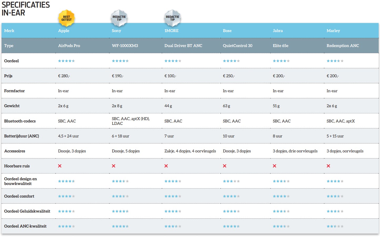Click the Apple brand header
The image size is (380, 237).
pos(64,31)
